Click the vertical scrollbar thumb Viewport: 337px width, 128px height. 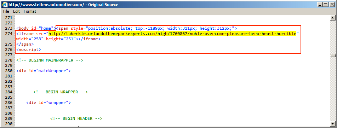click(333, 56)
